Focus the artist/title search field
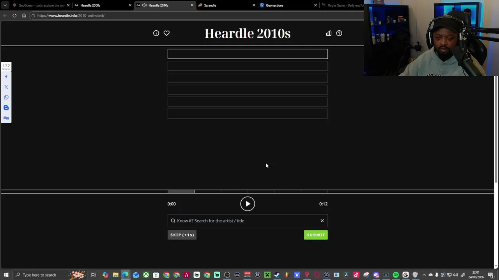This screenshot has height=280, width=499. (248, 220)
